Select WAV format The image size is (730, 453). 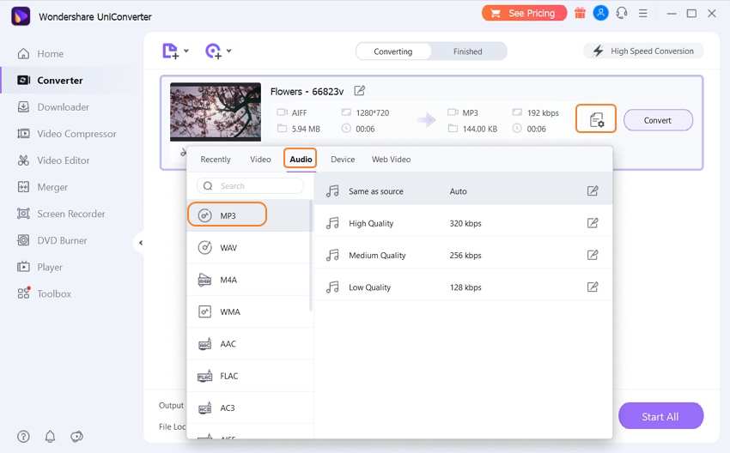click(248, 247)
